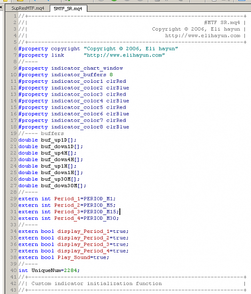Viewport: 251px width, 294px height.
Task: Click line number 43 in the gutter
Action: 14,290
